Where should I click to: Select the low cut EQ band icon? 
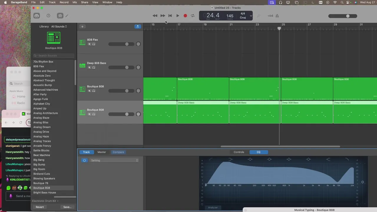coord(211,159)
